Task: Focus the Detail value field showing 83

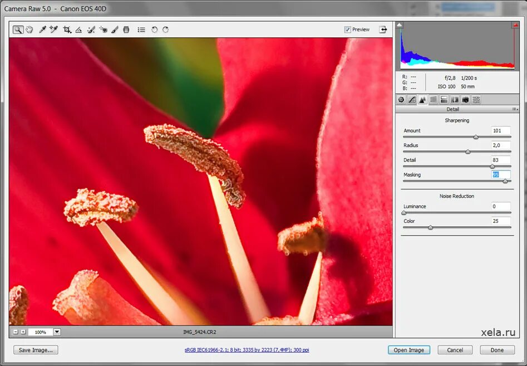Action: click(501, 160)
